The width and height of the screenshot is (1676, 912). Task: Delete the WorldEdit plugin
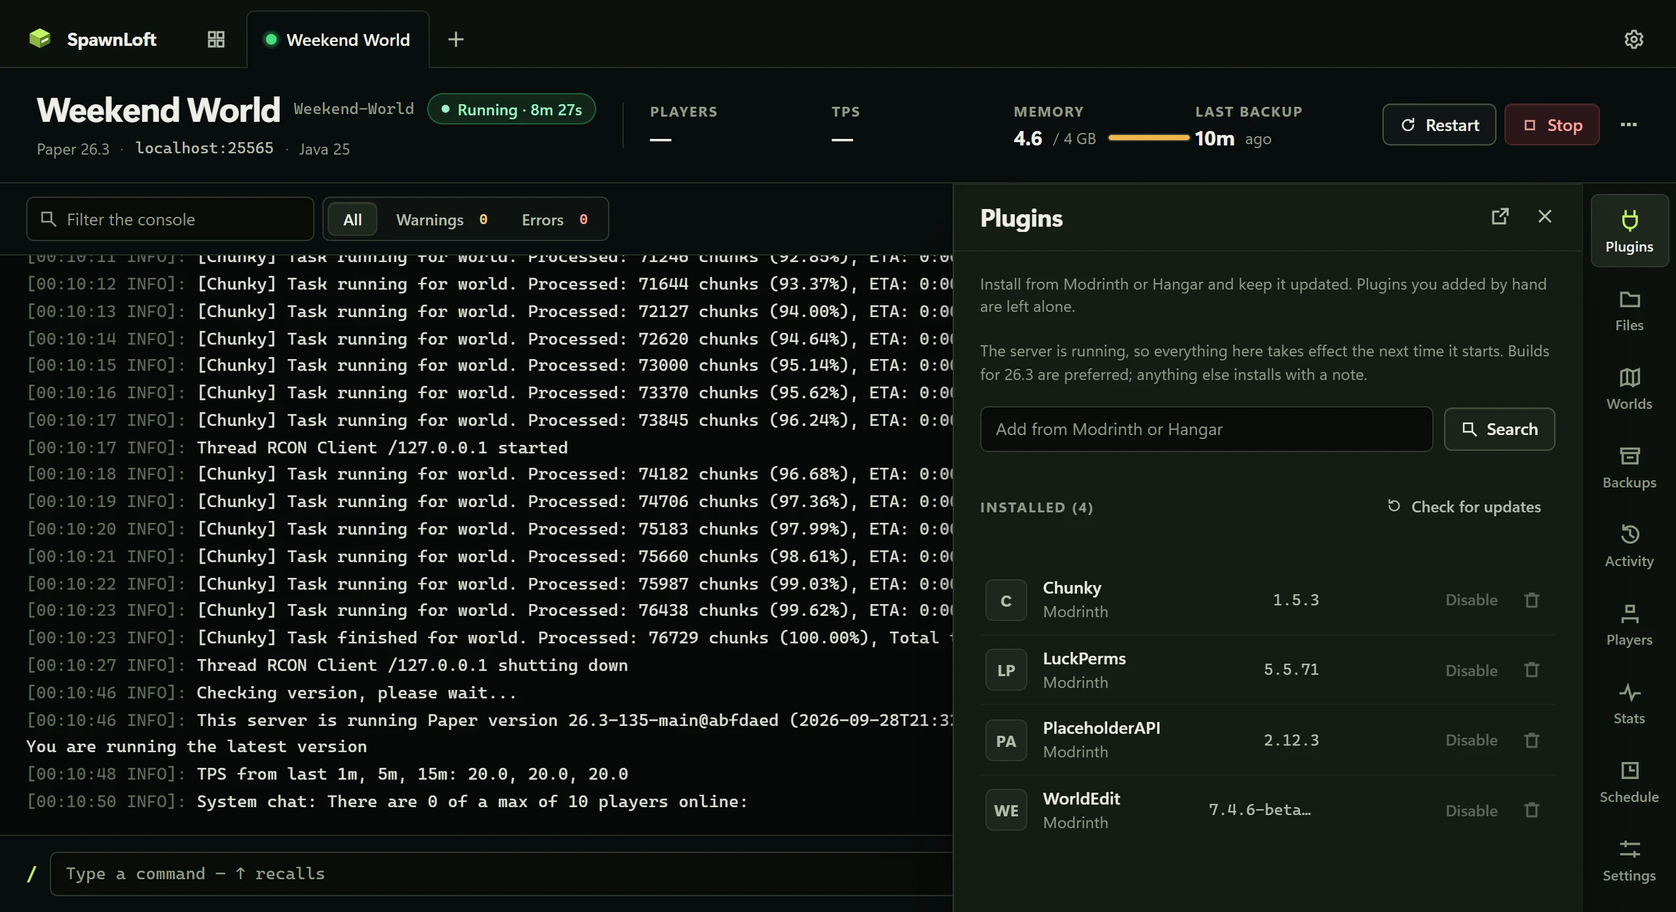[1531, 810]
